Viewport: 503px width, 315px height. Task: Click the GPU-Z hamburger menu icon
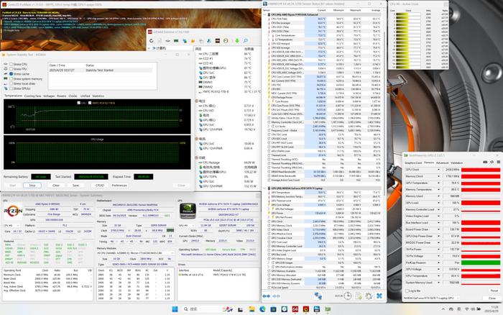tap(498, 162)
